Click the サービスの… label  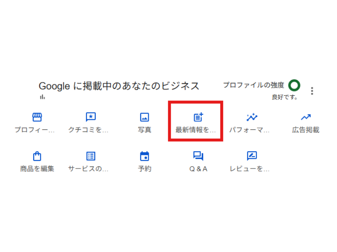88,169
